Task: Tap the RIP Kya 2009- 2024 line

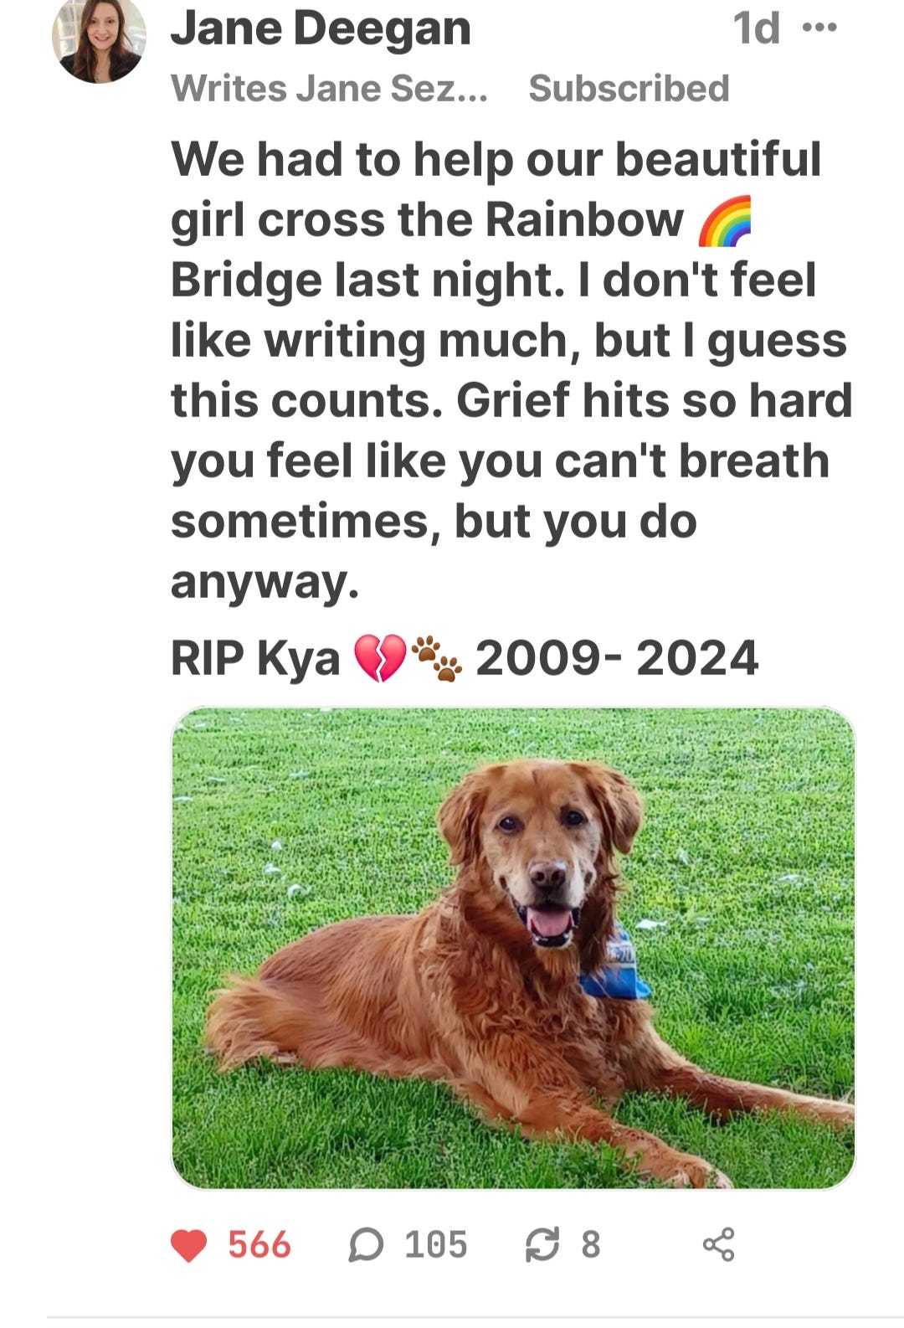Action: click(x=465, y=658)
